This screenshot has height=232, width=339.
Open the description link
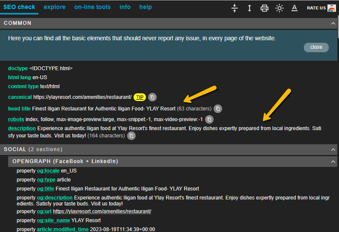(x=22, y=128)
